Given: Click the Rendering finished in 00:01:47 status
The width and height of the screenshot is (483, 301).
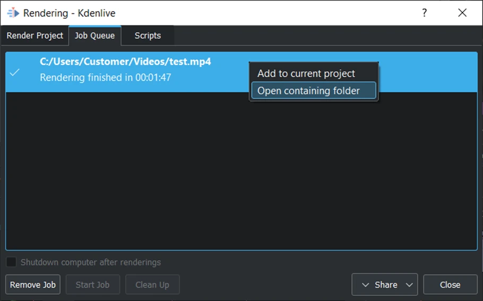Looking at the screenshot, I should point(105,77).
